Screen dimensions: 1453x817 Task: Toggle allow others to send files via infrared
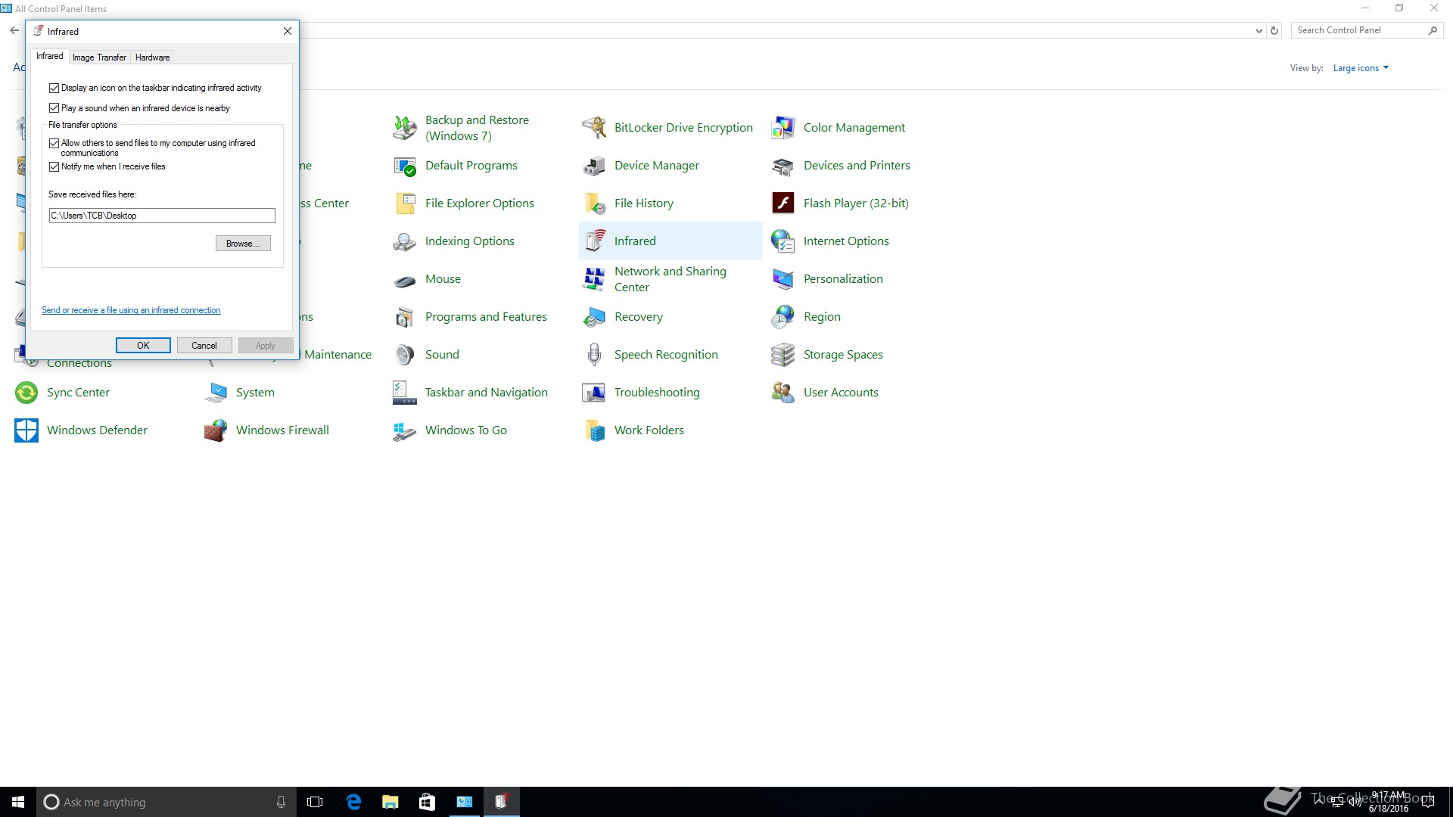pyautogui.click(x=54, y=143)
